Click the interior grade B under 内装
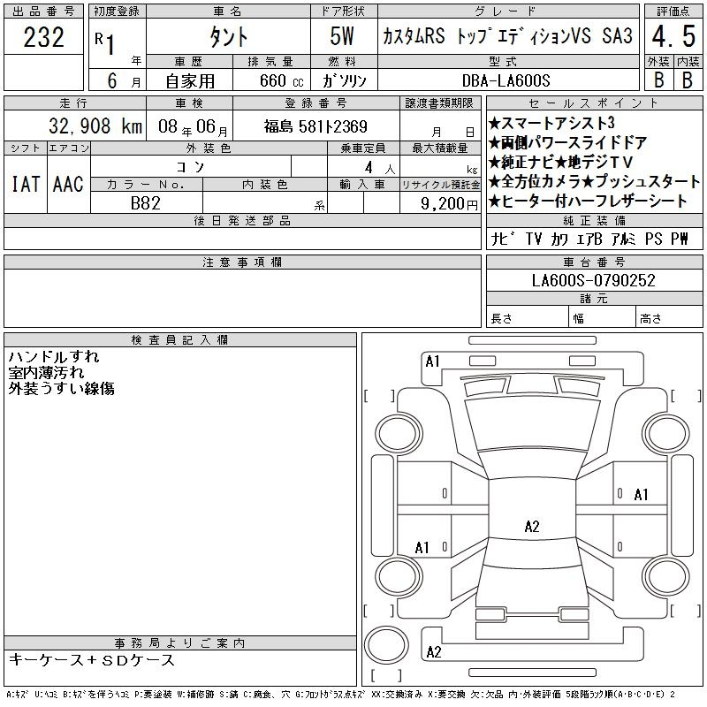Viewport: 707px width, 707px height. pyautogui.click(x=688, y=80)
